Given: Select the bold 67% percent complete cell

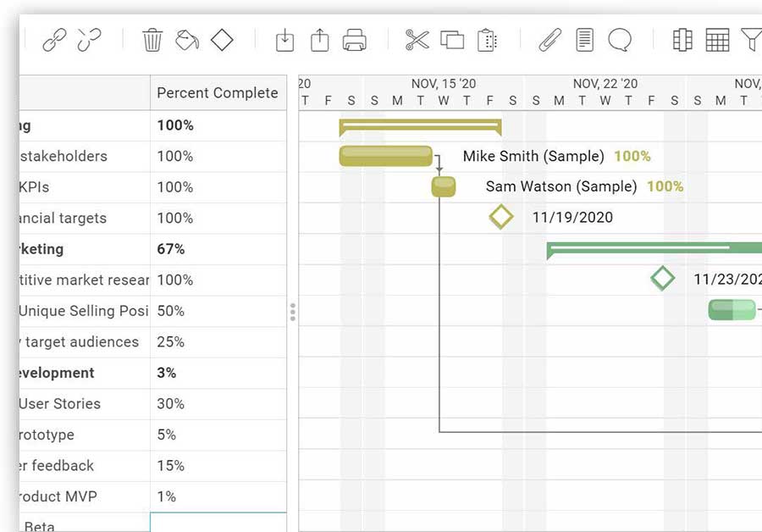Looking at the screenshot, I should coord(218,249).
